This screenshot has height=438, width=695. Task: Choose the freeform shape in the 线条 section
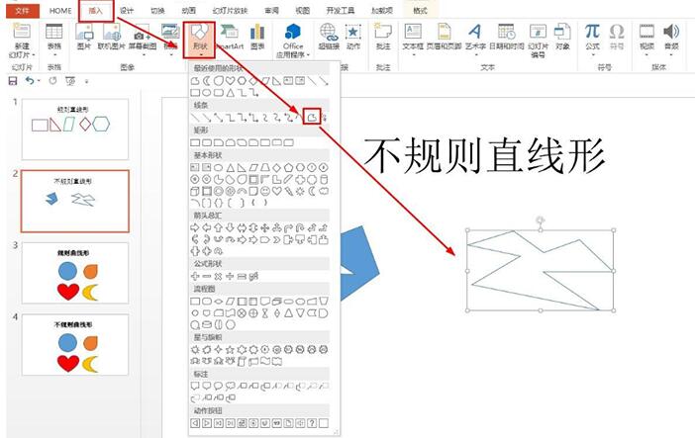(x=312, y=117)
